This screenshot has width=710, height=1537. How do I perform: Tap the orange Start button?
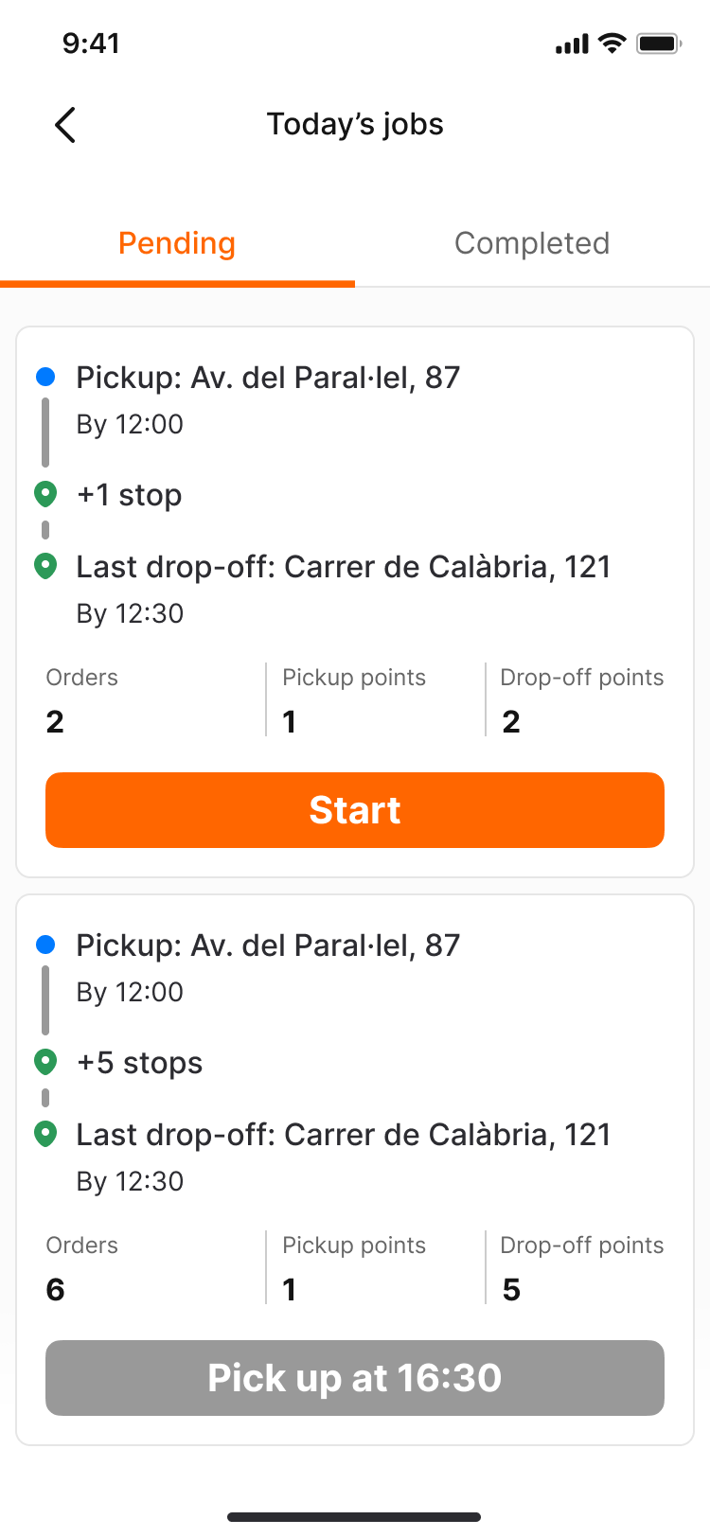pyautogui.click(x=355, y=810)
